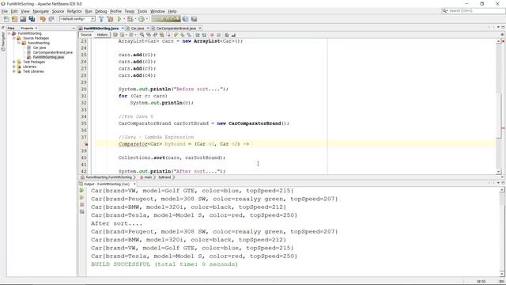This screenshot has width=506, height=285.
Task: Click the byBrand breadcrumb in navigation bar
Action: coord(164,177)
